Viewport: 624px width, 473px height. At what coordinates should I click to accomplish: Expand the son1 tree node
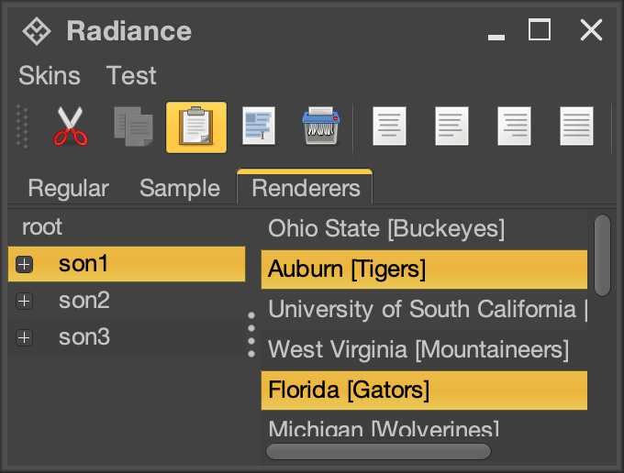[x=24, y=264]
